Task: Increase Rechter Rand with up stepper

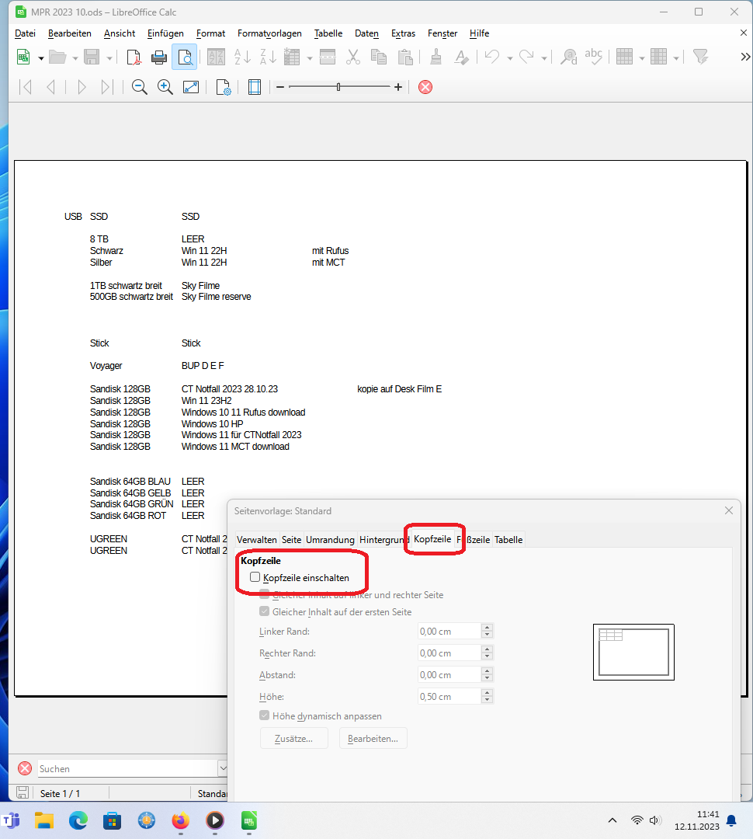Action: [487, 649]
